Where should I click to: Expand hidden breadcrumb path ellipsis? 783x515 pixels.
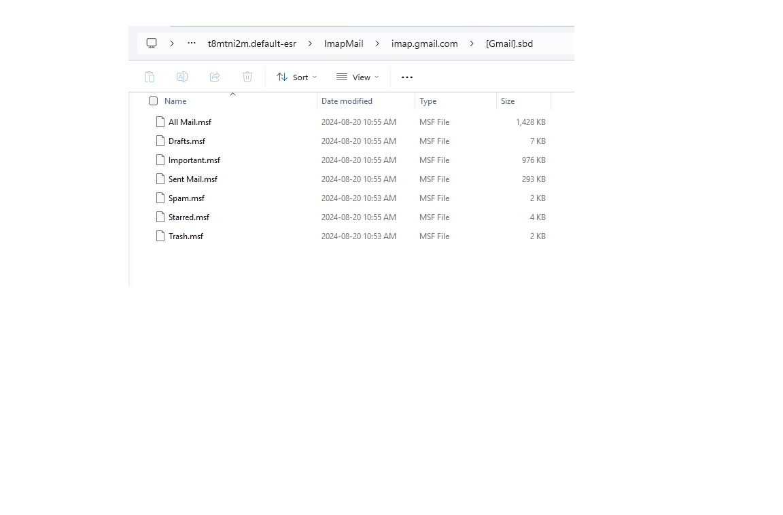pyautogui.click(x=191, y=43)
